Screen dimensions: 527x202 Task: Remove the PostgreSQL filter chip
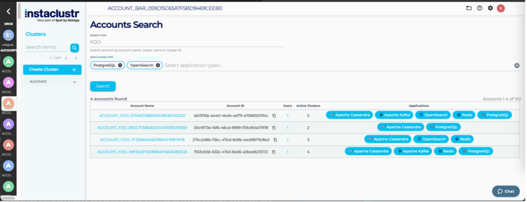click(120, 65)
